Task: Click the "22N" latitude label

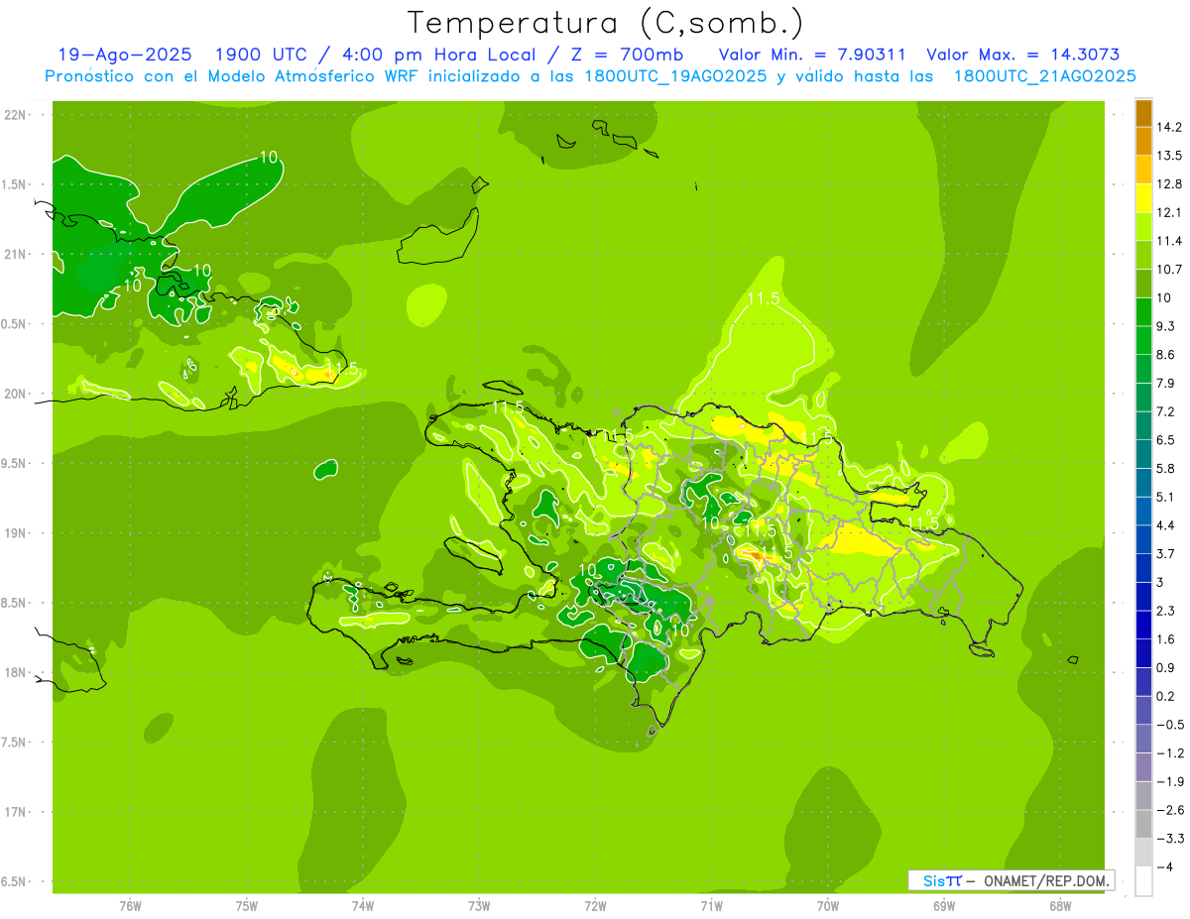Action: 15,115
